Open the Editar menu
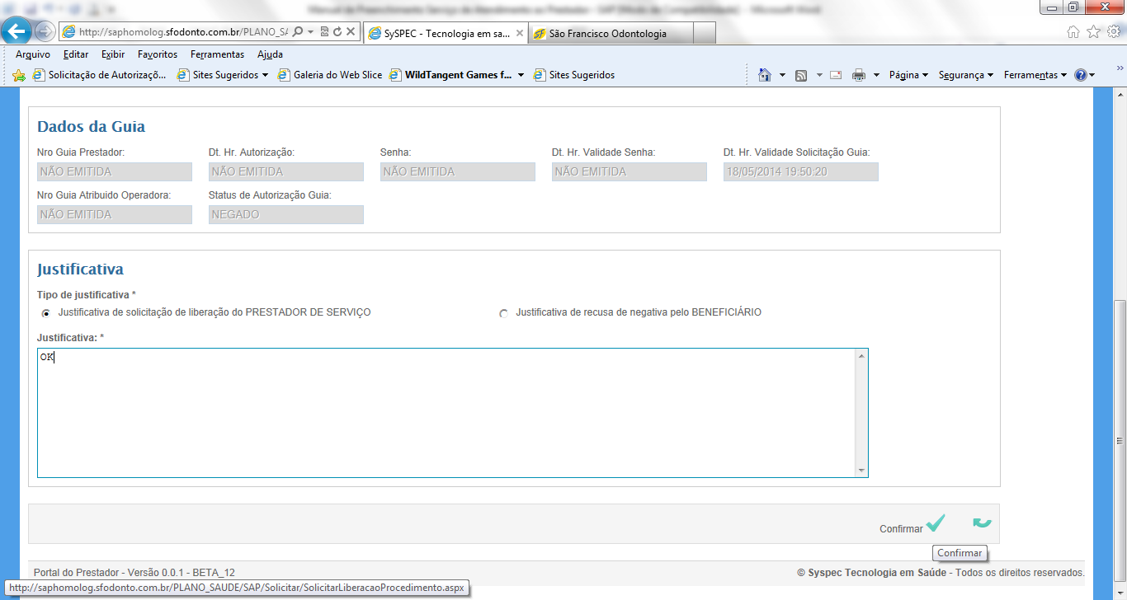This screenshot has width=1127, height=600. (x=76, y=54)
